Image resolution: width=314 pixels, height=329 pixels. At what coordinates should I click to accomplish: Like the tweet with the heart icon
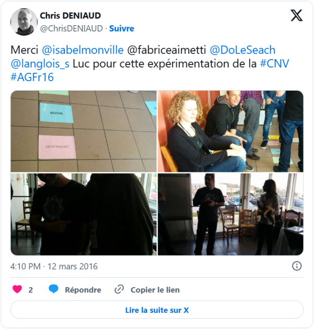tap(17, 290)
